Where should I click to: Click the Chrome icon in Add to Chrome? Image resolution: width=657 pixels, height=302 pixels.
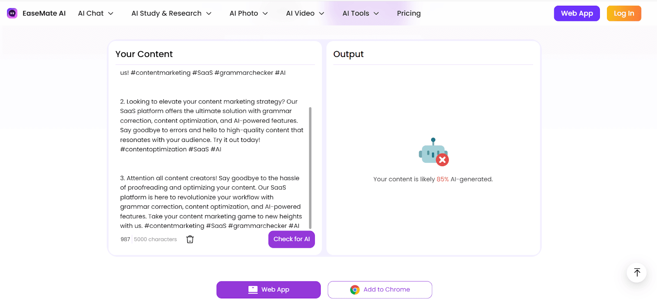[x=354, y=289]
